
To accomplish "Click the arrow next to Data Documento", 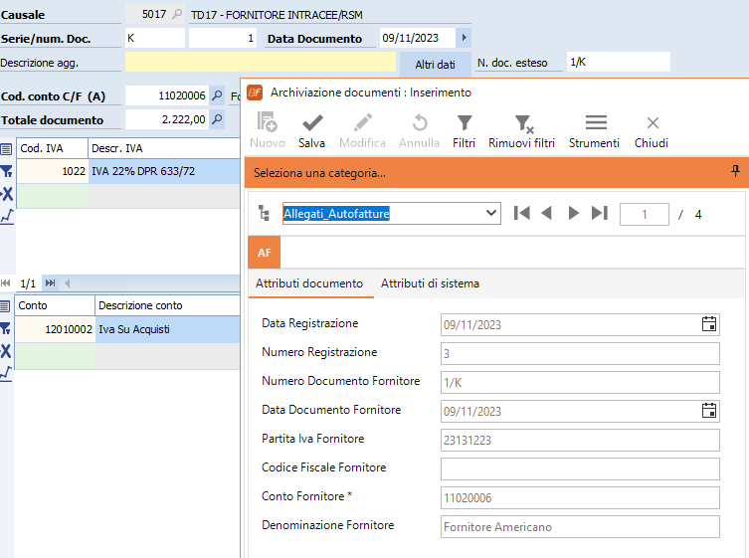I will tap(464, 38).
